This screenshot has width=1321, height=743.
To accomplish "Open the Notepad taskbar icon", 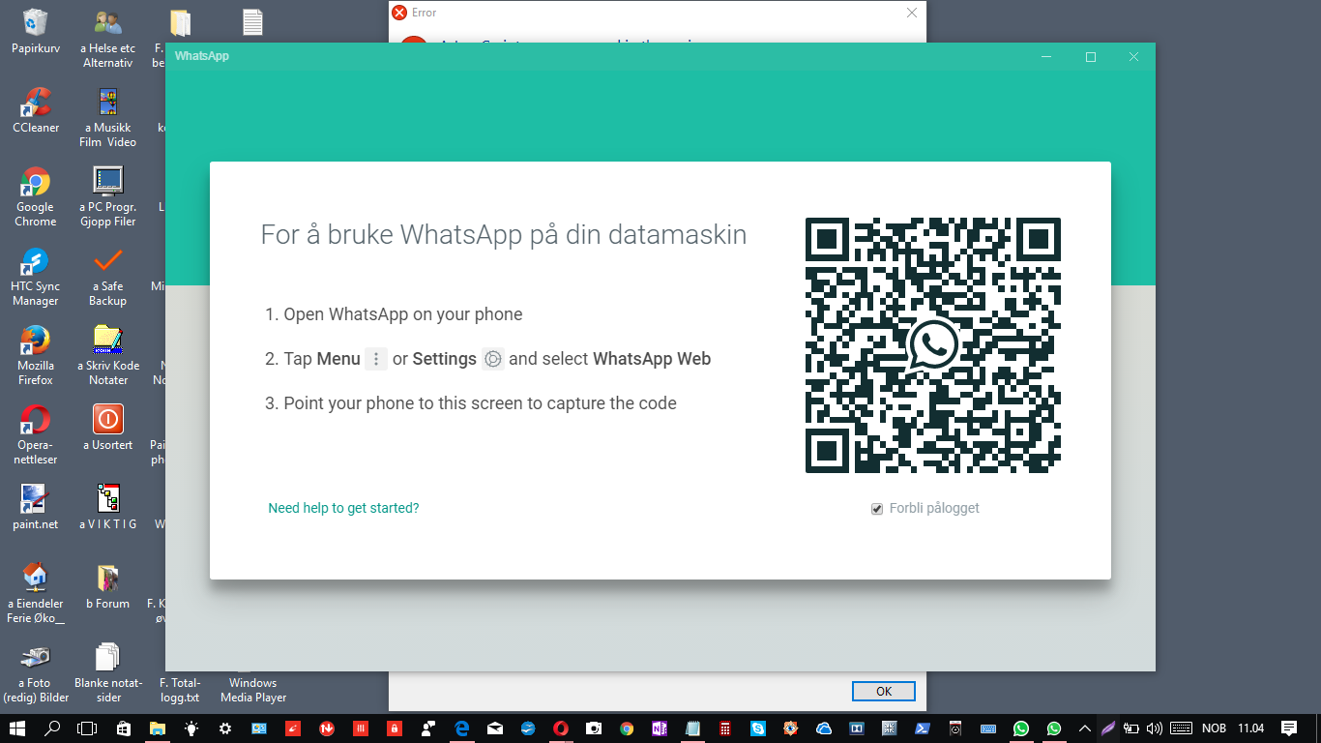I will pos(692,728).
